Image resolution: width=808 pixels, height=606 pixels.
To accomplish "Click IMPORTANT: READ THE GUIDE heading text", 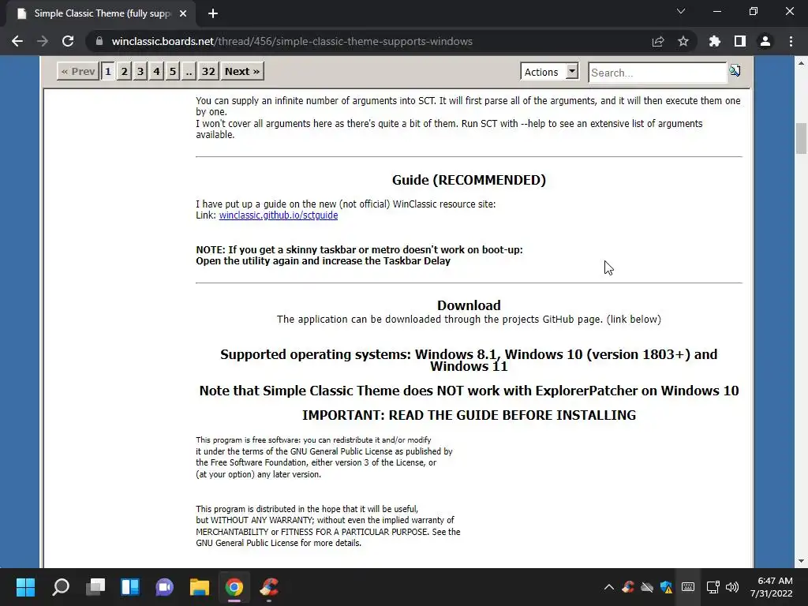I will coord(469,415).
